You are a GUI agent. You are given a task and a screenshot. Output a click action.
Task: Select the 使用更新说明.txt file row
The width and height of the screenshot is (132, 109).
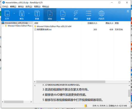pos(44,30)
